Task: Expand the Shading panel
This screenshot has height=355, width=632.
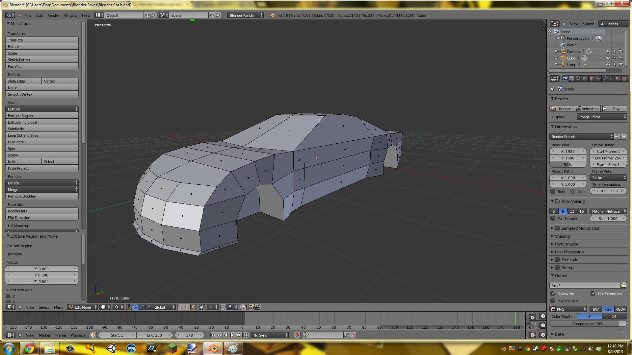Action: (562, 236)
